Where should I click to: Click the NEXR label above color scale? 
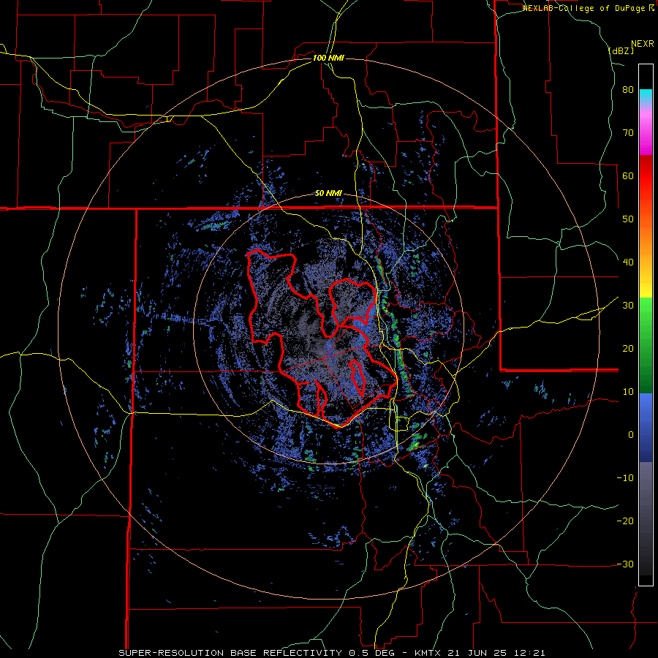pos(642,44)
